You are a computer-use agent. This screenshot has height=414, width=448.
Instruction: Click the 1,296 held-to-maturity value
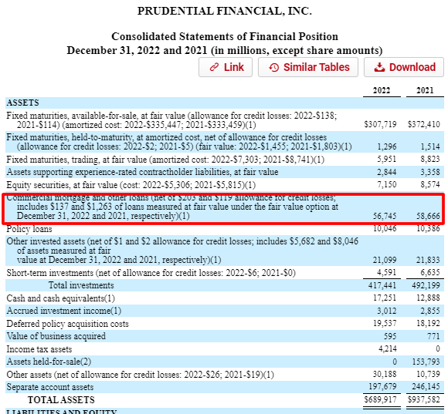387,146
